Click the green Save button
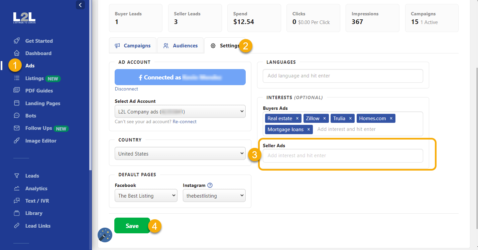Image resolution: width=478 pixels, height=250 pixels. (x=132, y=226)
